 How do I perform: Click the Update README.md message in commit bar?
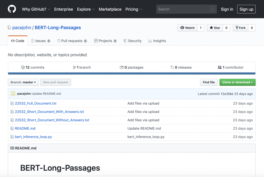coord(46,94)
